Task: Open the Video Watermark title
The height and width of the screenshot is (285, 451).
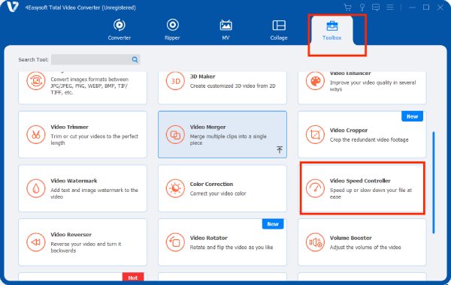Action: click(x=74, y=181)
